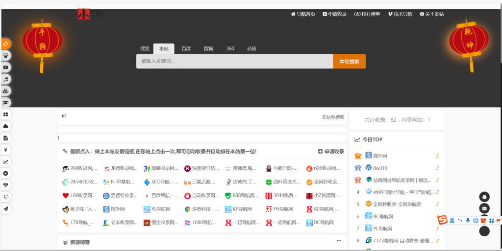This screenshot has width=502, height=251.
Task: Expand the three-dot menu beside 资源博客
Action: click(x=339, y=241)
